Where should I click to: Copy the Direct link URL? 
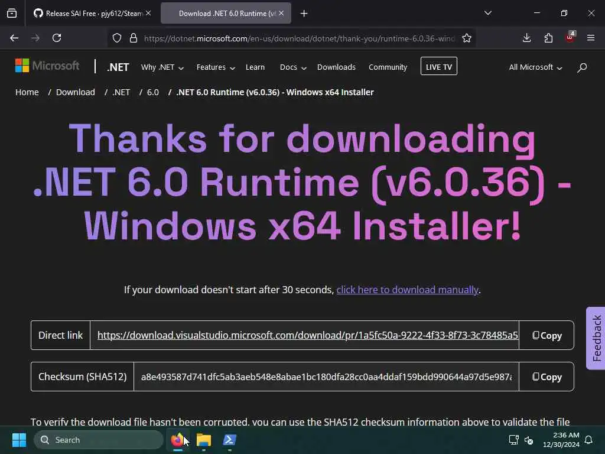547,335
